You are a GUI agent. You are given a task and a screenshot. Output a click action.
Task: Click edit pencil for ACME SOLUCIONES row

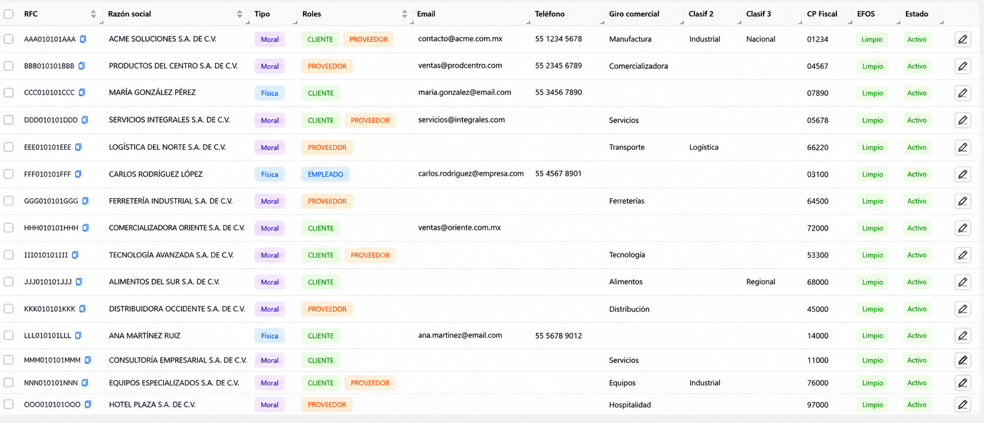962,39
